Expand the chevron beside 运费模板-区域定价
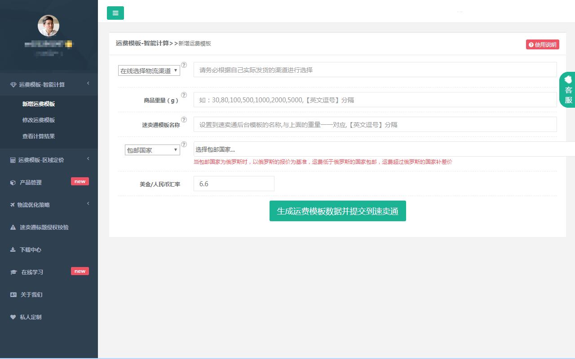The height and width of the screenshot is (359, 575). click(x=88, y=159)
